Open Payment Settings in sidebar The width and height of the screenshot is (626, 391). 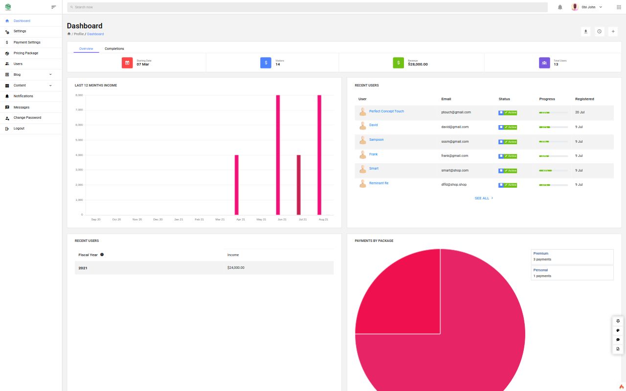pyautogui.click(x=31, y=43)
